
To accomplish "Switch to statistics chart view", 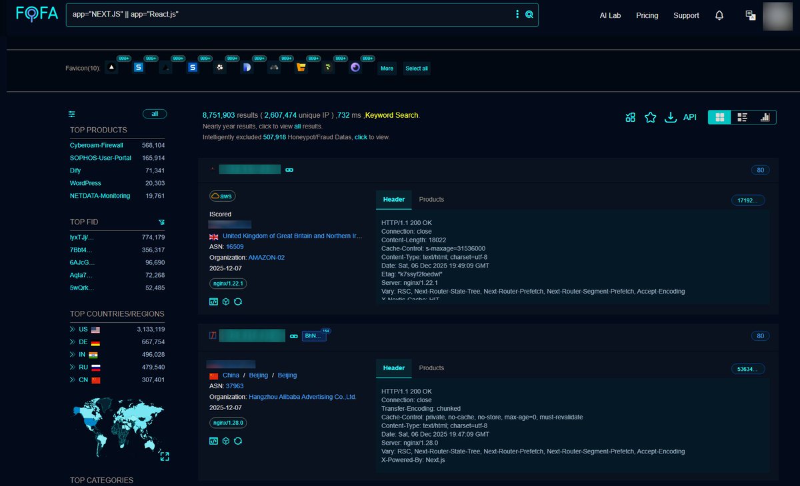I will (765, 117).
